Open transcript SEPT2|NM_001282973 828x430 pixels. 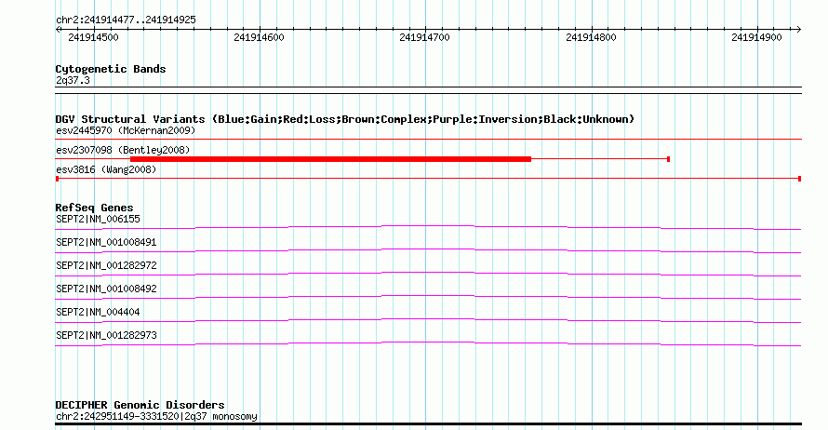tap(106, 335)
